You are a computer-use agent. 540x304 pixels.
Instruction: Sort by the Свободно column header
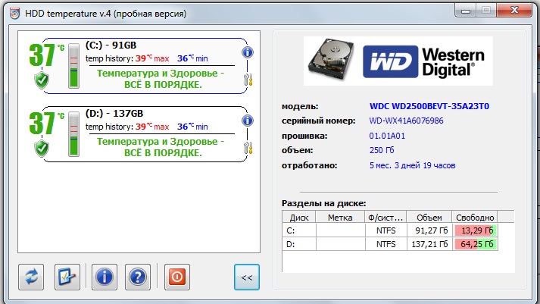[x=475, y=218]
